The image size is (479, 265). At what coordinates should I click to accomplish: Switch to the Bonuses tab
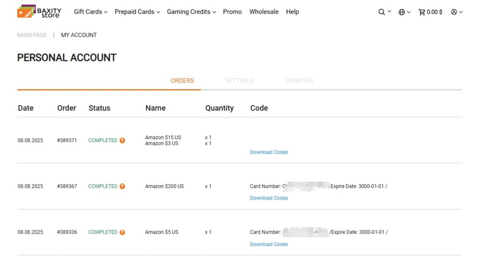tap(299, 80)
